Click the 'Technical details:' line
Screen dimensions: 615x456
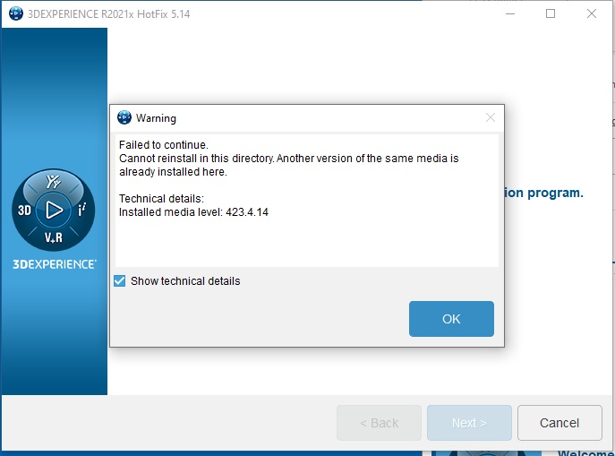coord(162,199)
